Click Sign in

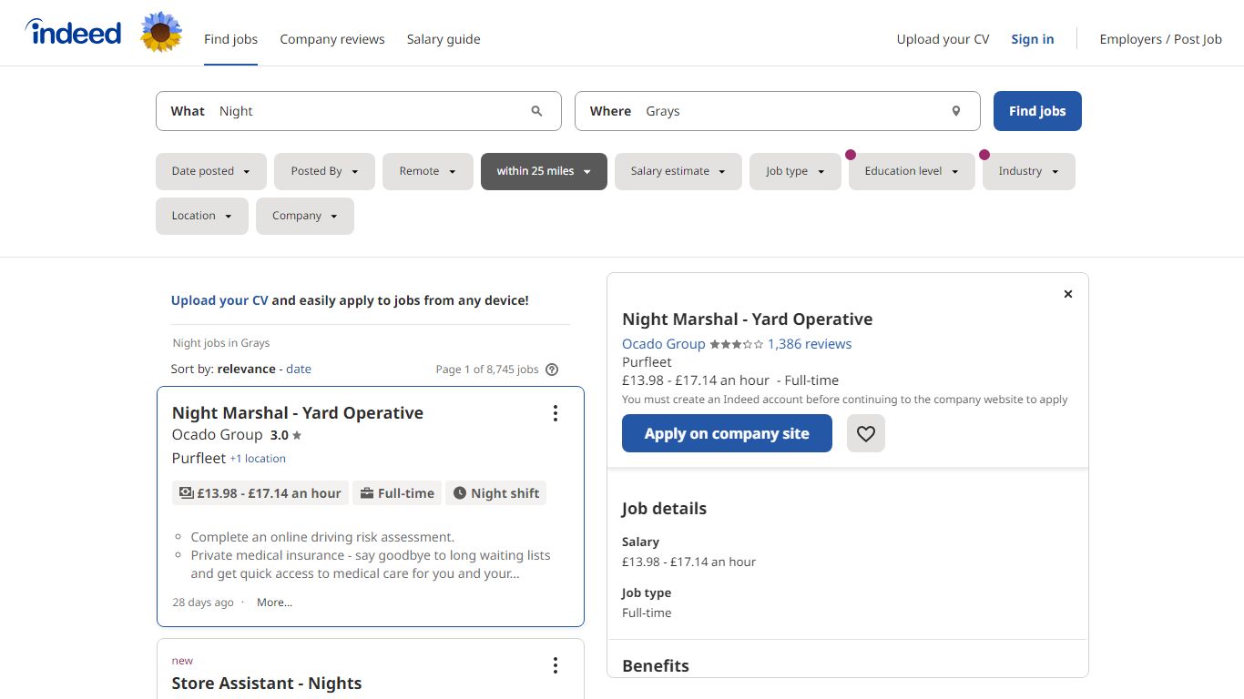coord(1033,39)
